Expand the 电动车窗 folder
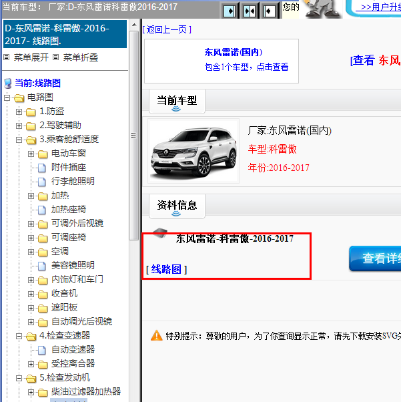Screen dimensions: 401x402 pos(31,154)
